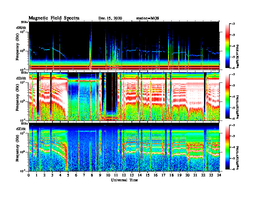The image size is (261, 201).
Task: Click the dD/dt spectrogram plot area
Action: (124, 97)
